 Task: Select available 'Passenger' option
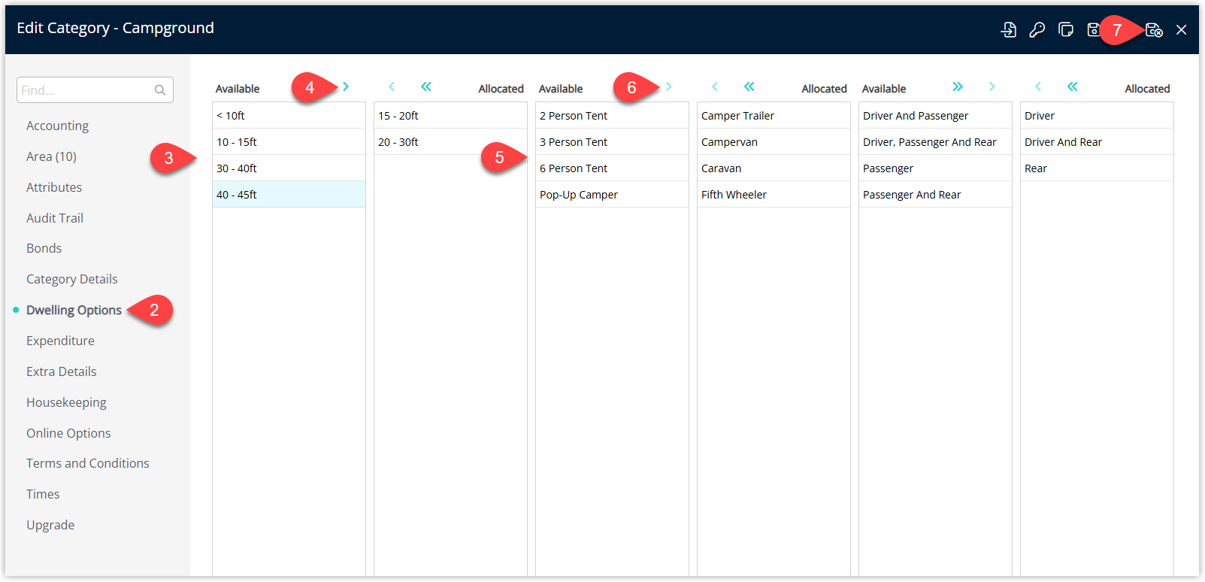point(935,168)
